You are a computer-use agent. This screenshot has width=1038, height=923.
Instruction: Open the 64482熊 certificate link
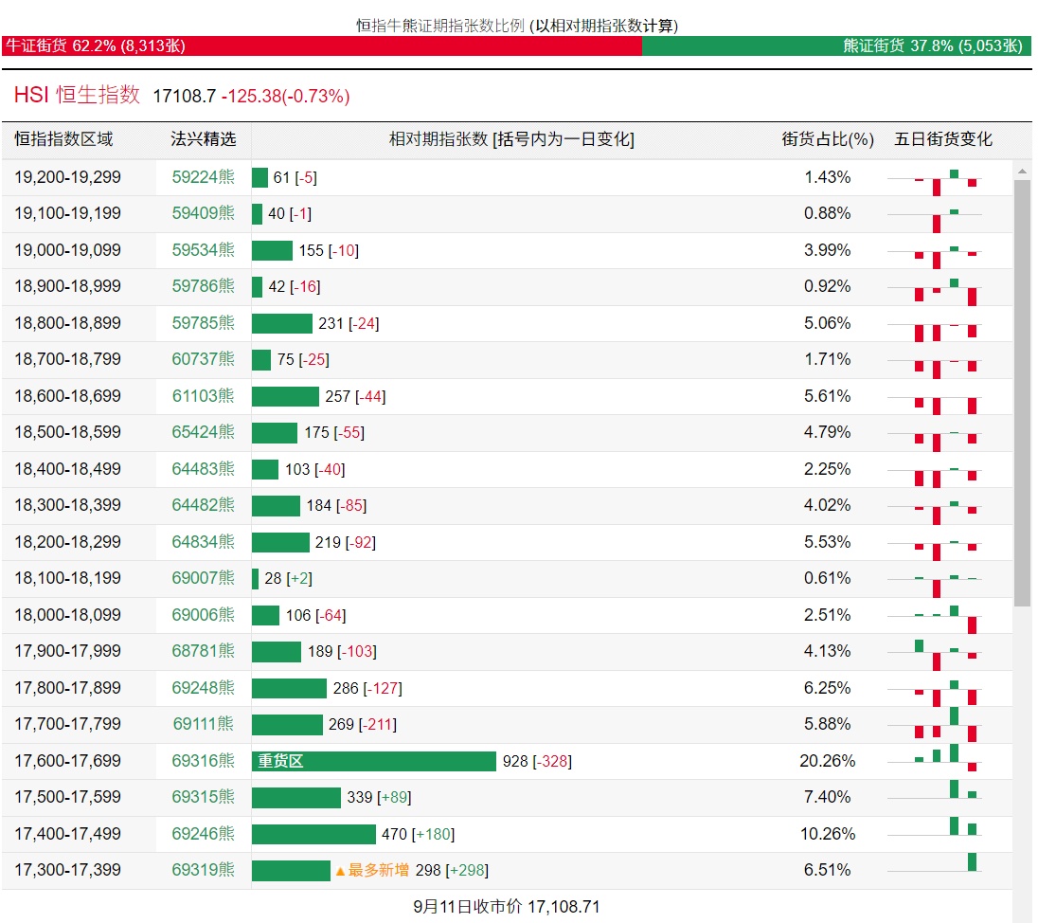pyautogui.click(x=203, y=505)
